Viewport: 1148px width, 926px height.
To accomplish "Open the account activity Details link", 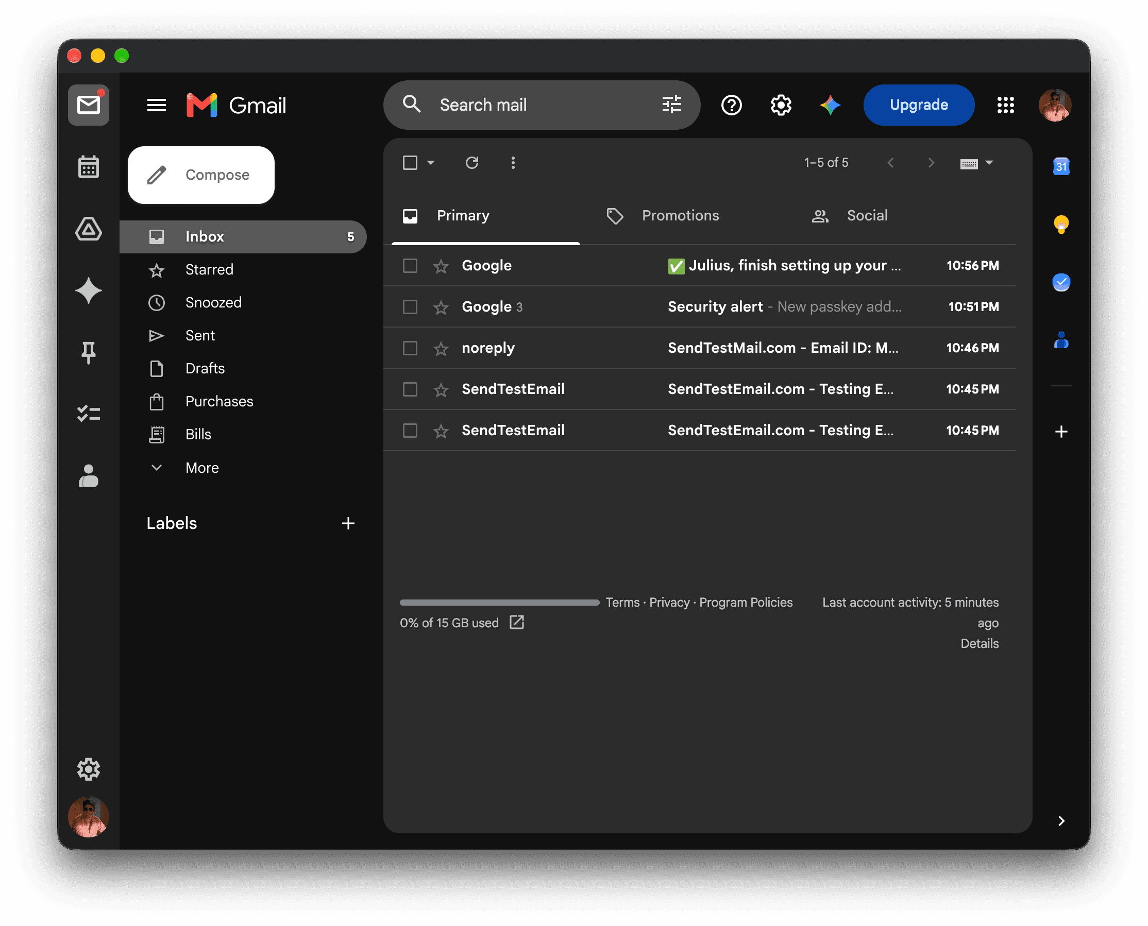I will (979, 643).
